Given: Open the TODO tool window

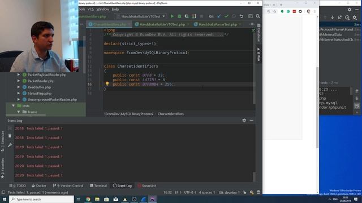Looking at the screenshot, I should tap(18, 186).
